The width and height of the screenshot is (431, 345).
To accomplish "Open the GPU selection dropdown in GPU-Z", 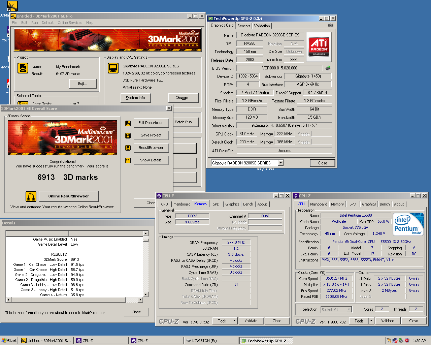I will [281, 163].
